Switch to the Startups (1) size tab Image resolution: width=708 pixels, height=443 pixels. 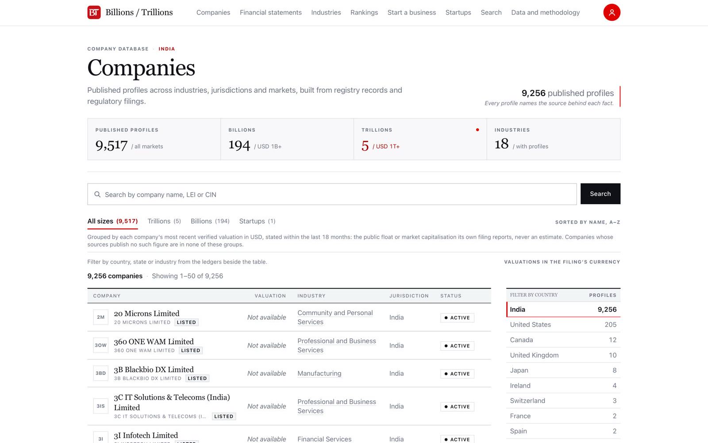[257, 221]
